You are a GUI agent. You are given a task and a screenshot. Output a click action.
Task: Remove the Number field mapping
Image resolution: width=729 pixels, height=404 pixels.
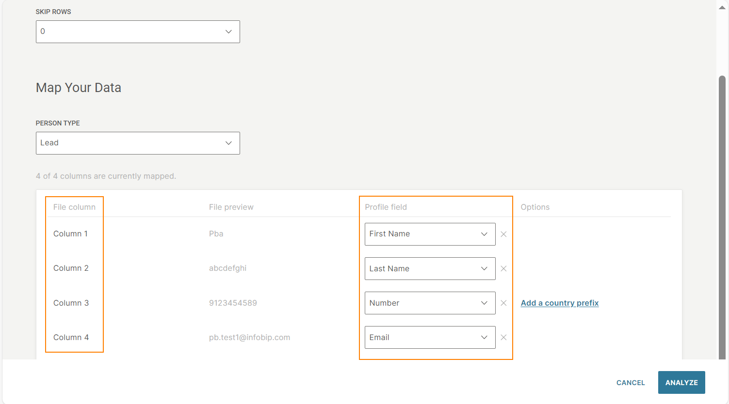(x=503, y=303)
